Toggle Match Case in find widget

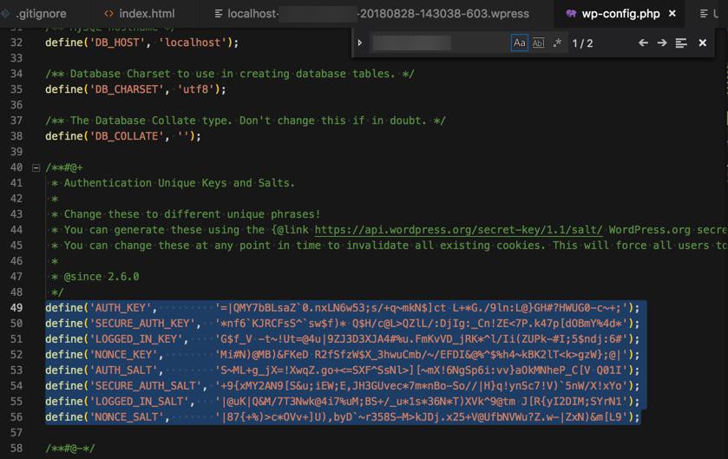(519, 43)
